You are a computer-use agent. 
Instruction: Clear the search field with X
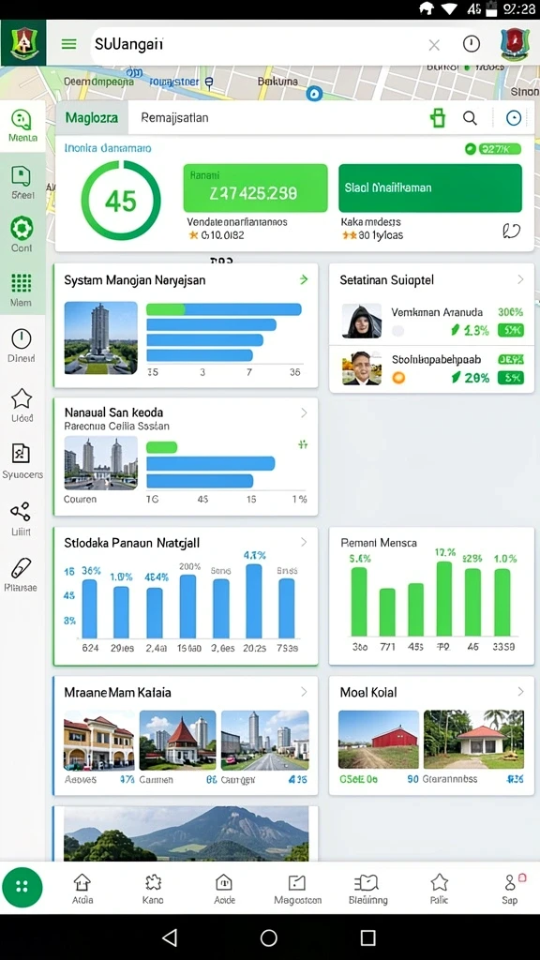point(434,45)
